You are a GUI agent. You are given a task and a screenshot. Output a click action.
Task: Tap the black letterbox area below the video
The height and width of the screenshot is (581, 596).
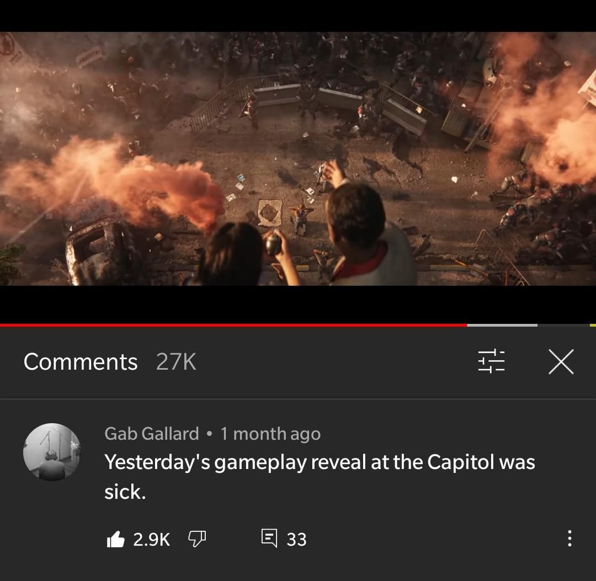coord(298,304)
